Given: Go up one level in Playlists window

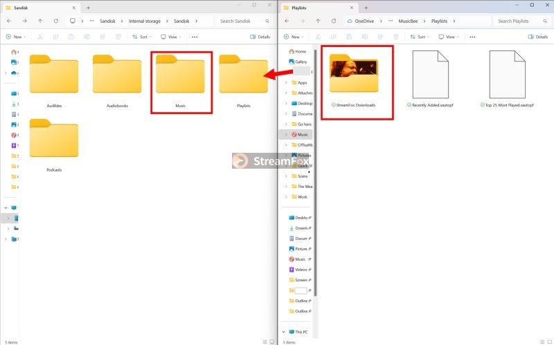Looking at the screenshot, I should (318, 21).
